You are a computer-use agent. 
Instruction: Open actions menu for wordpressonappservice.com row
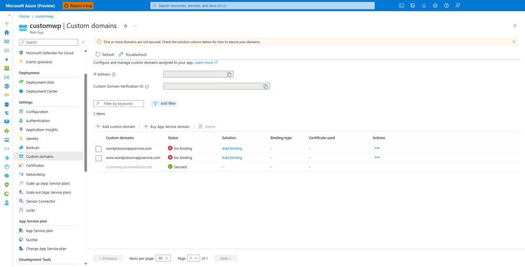[x=377, y=148]
